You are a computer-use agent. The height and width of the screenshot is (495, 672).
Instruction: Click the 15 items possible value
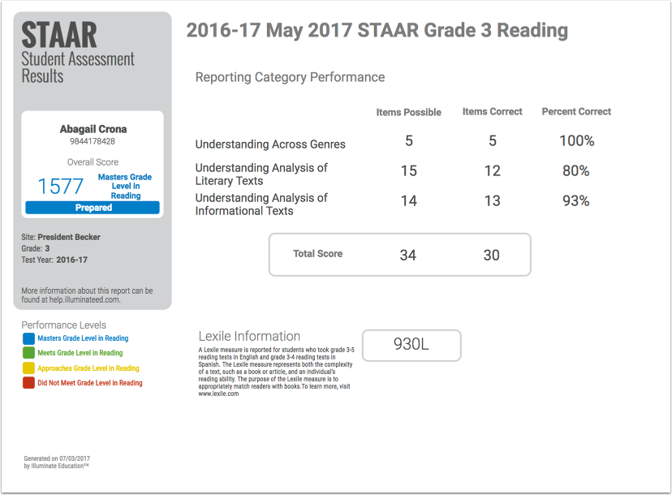[x=409, y=171]
